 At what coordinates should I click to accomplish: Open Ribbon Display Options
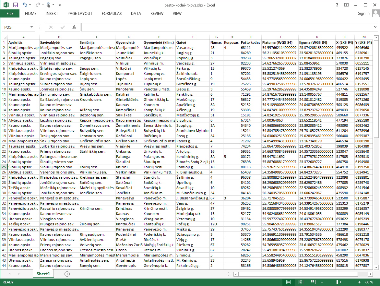347,5
